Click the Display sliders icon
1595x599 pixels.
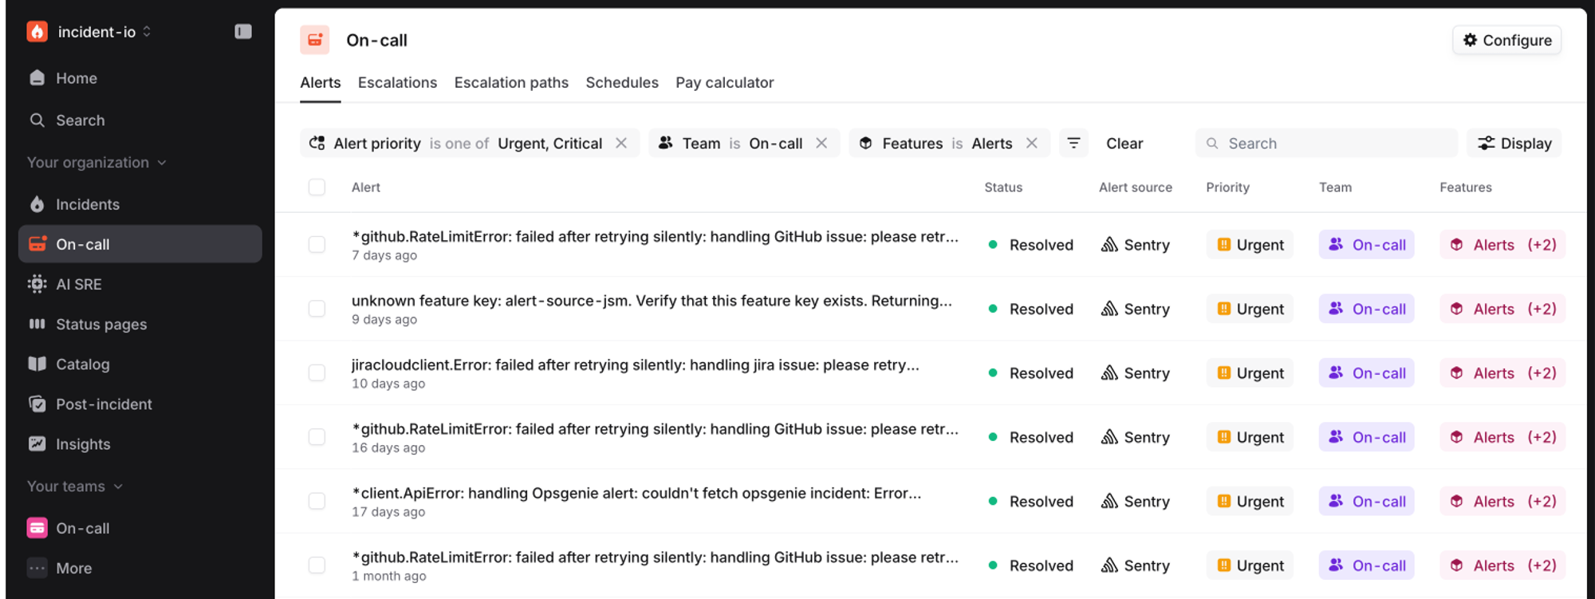pyautogui.click(x=1487, y=143)
